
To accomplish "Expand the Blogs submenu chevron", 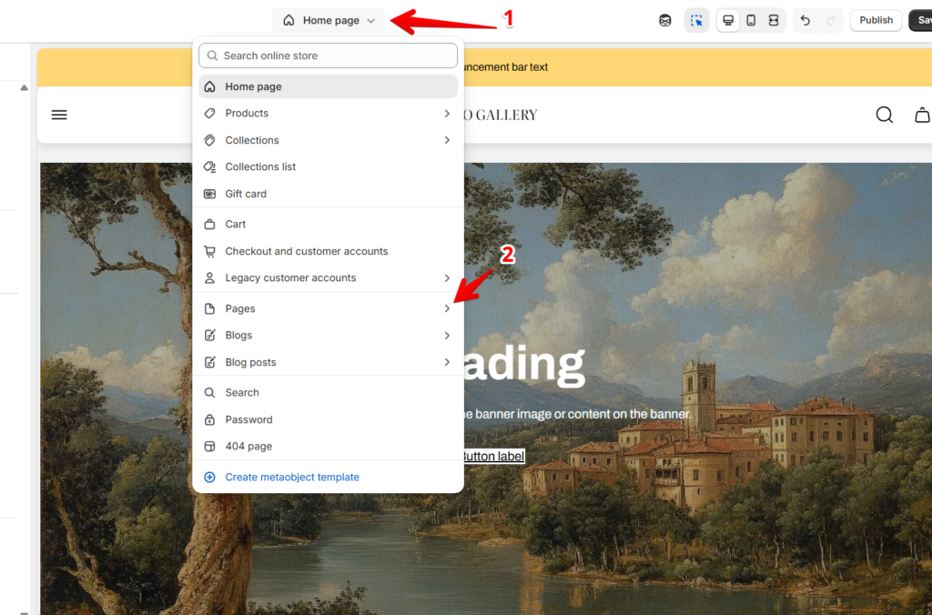I will point(447,335).
